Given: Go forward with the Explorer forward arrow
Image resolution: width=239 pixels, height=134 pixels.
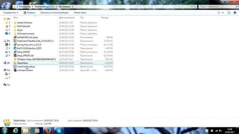Looking at the screenshot, I should click(7, 7).
